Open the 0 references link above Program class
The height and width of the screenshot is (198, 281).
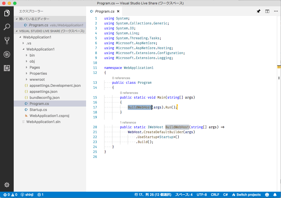121,78
